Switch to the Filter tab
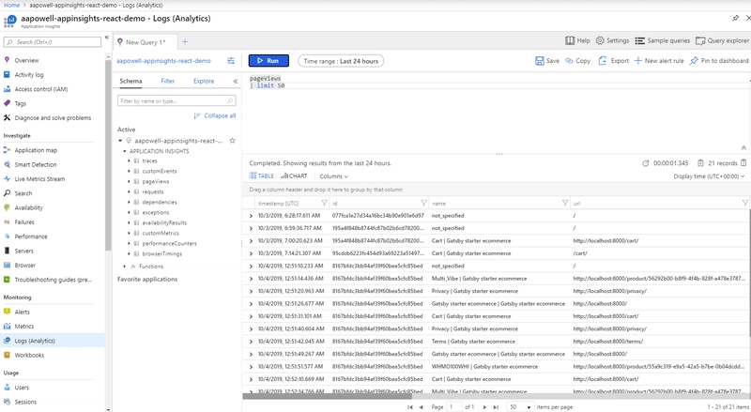The height and width of the screenshot is (412, 751). click(x=167, y=82)
